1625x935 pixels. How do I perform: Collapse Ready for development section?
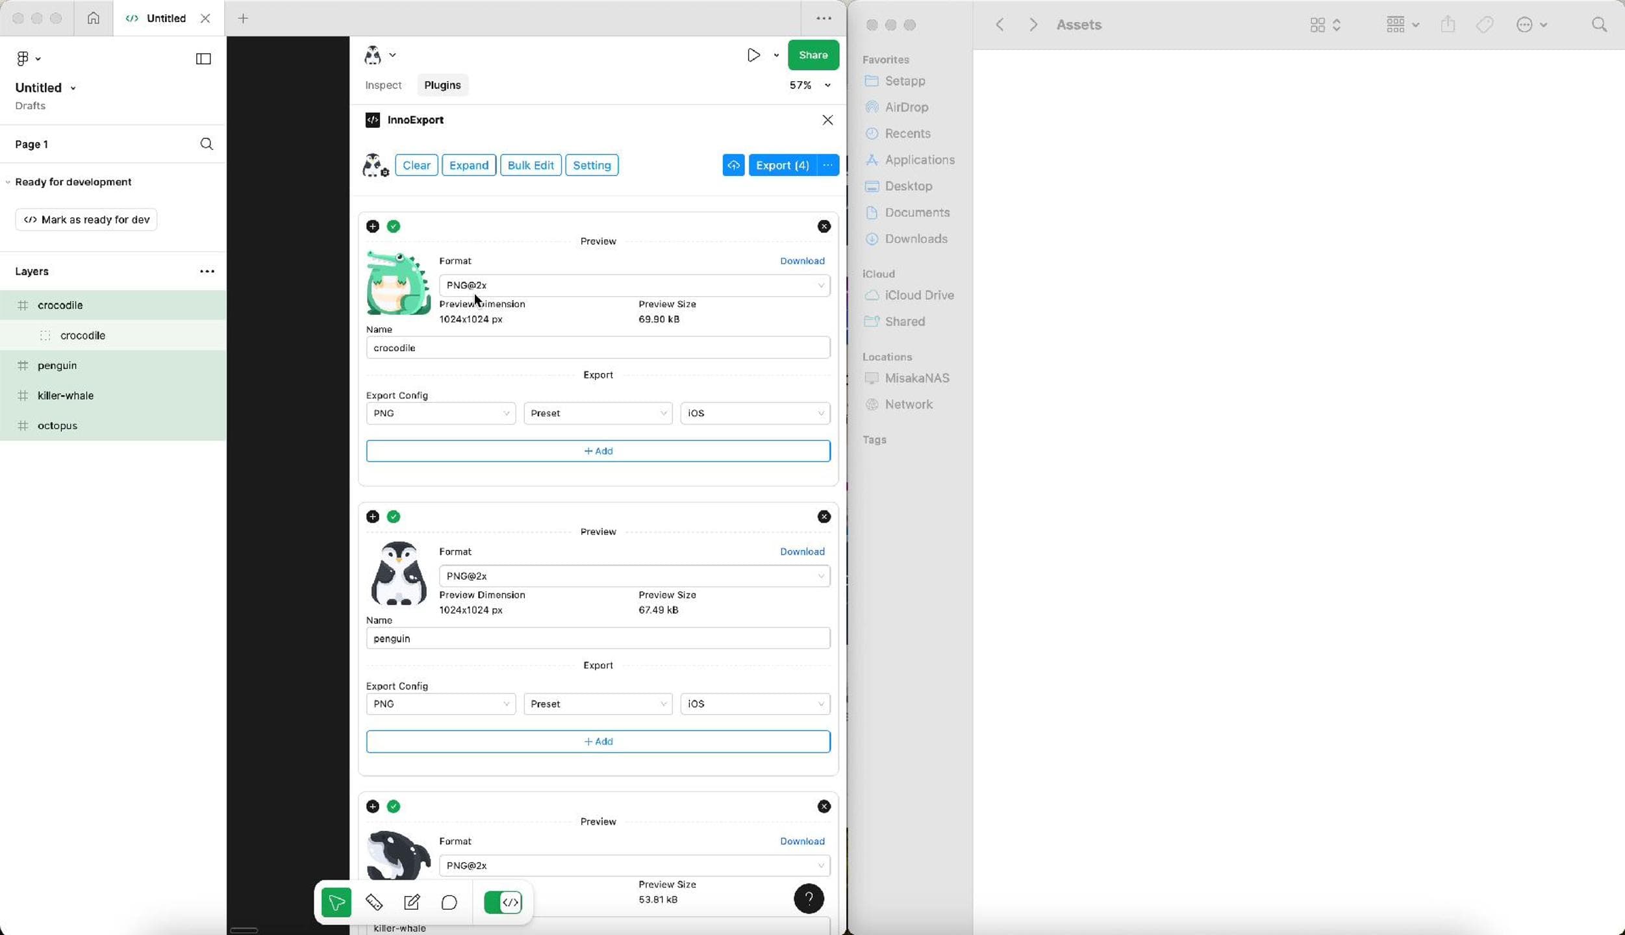8,182
